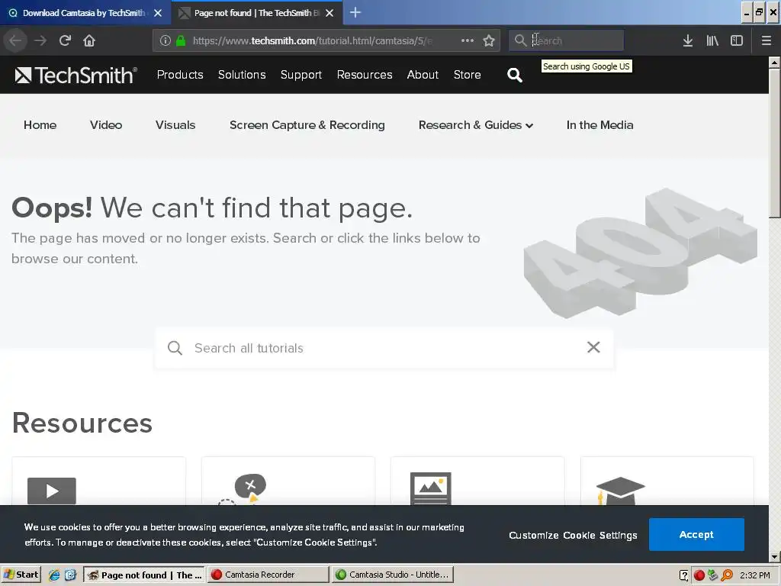Open Internet Explorer from quick launch
This screenshot has width=781, height=586.
54,575
